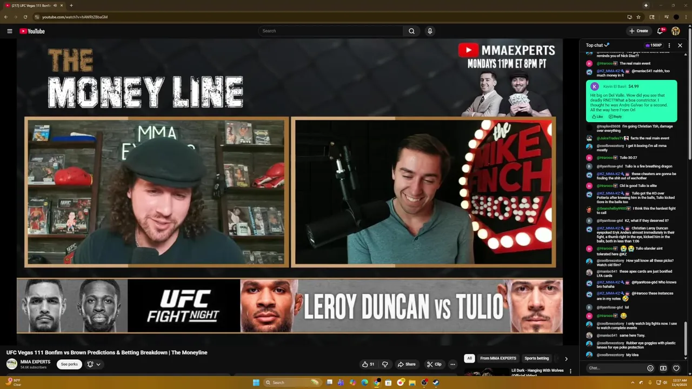Show hidden system tray icons
Screen dimensions: 692x389
633,383
